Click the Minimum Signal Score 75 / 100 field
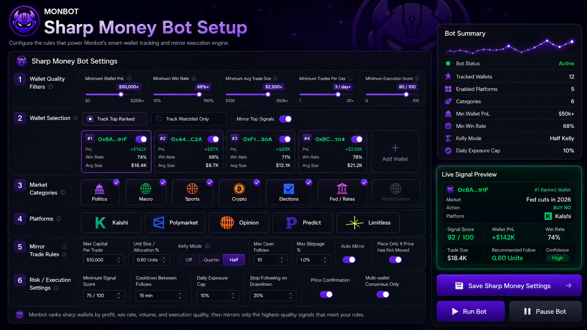Image resolution: width=587 pixels, height=330 pixels. pyautogui.click(x=104, y=296)
